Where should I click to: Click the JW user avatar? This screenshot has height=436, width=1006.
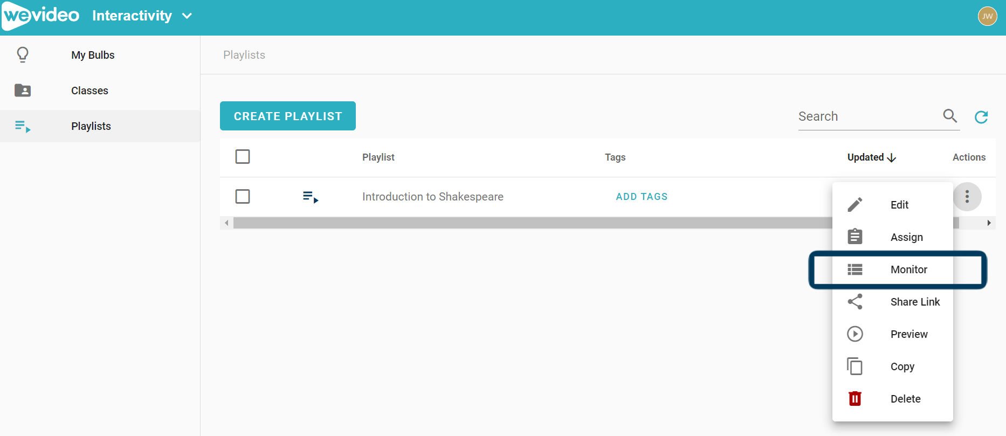coord(987,16)
